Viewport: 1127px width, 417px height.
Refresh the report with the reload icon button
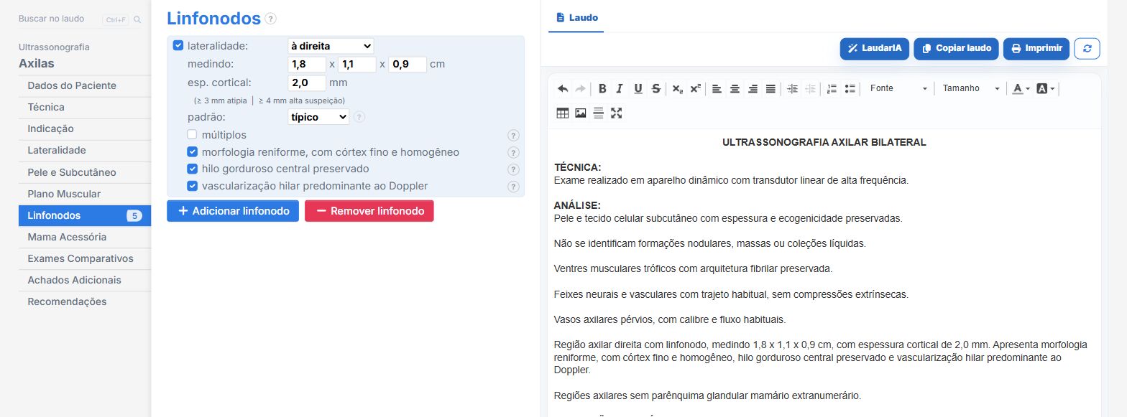1087,48
